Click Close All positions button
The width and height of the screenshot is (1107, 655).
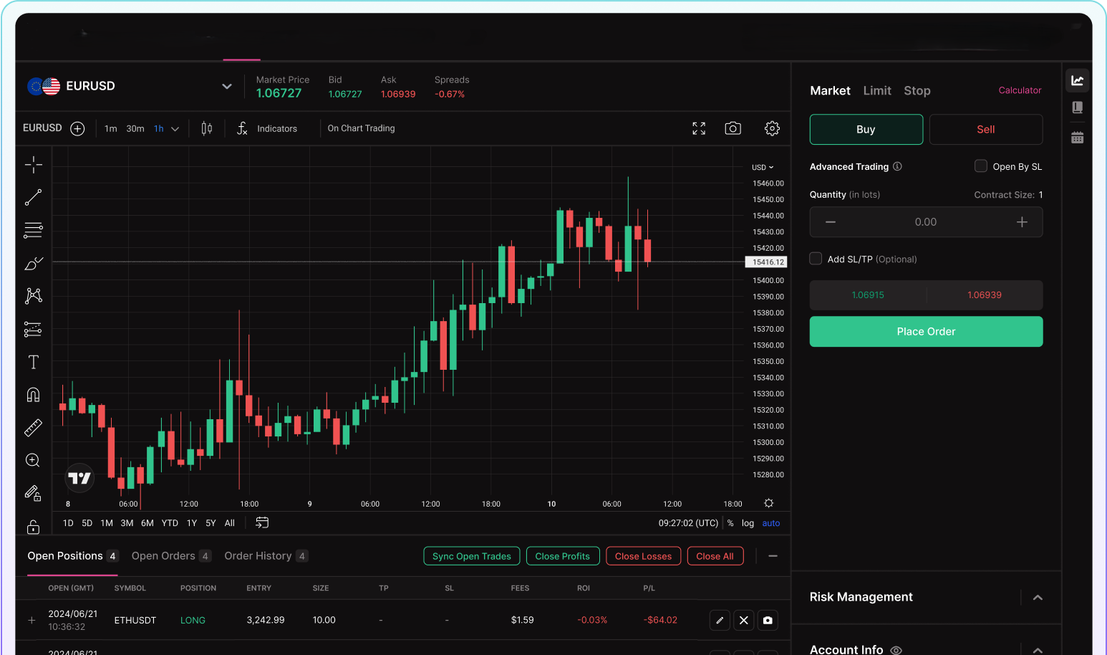click(x=715, y=555)
